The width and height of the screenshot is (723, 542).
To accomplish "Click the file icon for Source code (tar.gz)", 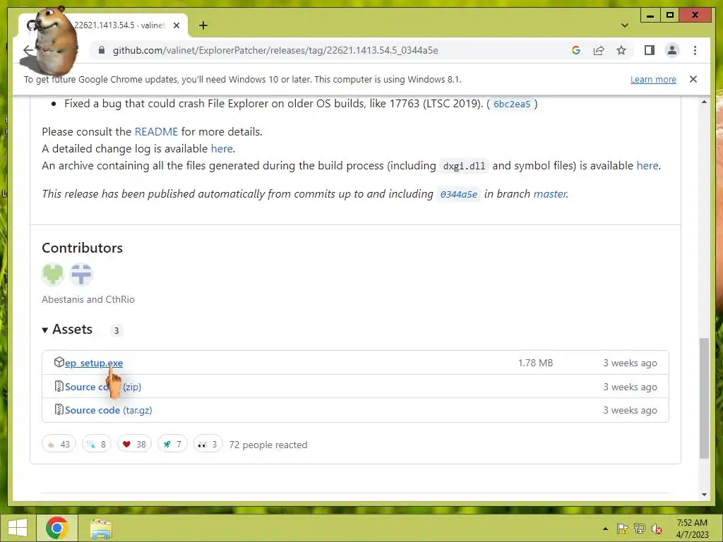I will click(59, 409).
